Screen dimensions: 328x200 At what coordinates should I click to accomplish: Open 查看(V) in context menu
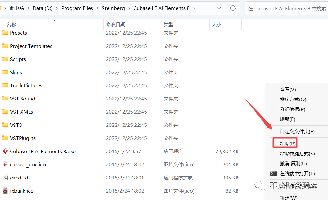click(x=288, y=90)
